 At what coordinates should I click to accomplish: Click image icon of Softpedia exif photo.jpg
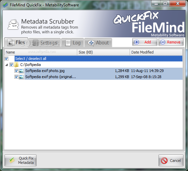(x=21, y=71)
